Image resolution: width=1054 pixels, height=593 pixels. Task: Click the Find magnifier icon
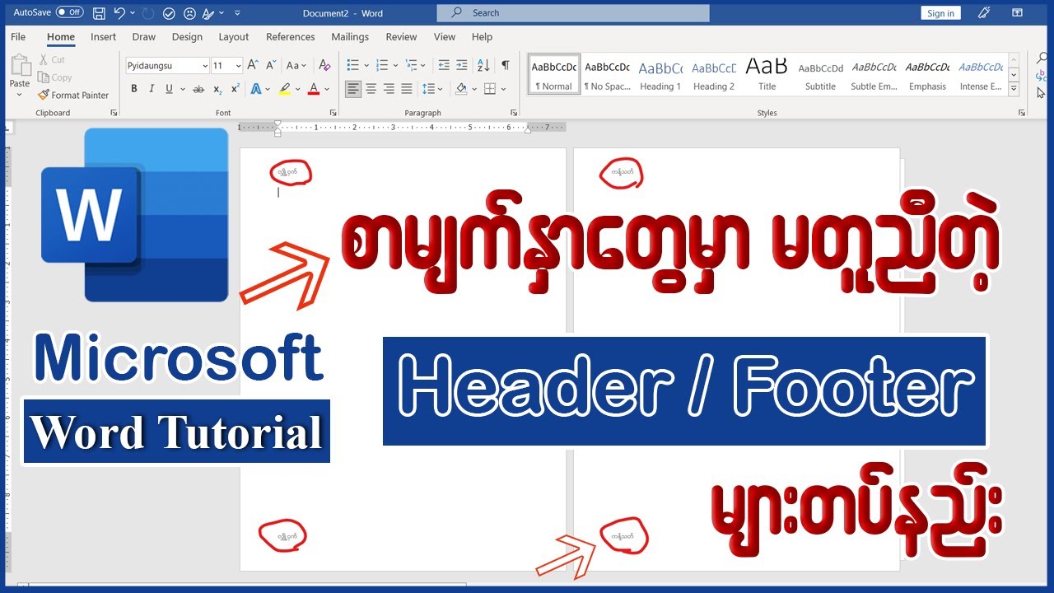click(1042, 59)
